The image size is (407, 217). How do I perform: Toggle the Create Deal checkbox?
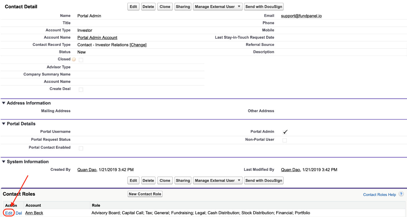pos(81,89)
